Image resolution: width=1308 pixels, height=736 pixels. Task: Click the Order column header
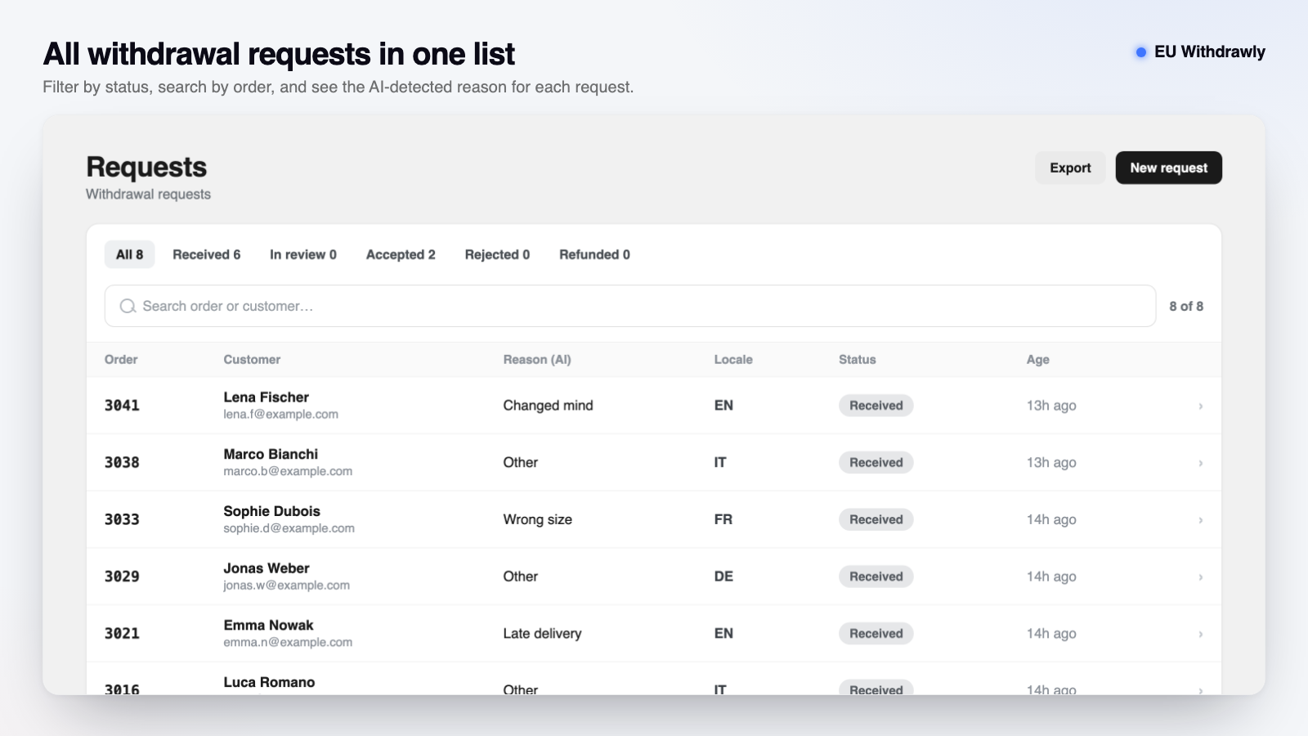(121, 359)
